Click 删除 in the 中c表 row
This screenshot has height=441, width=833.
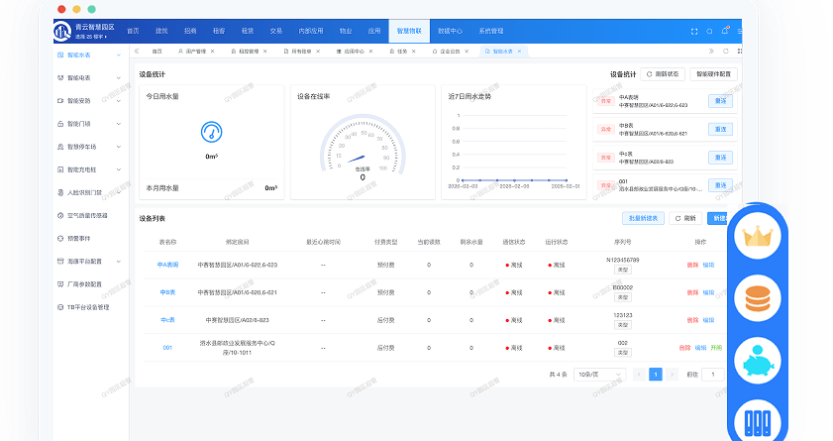click(692, 320)
